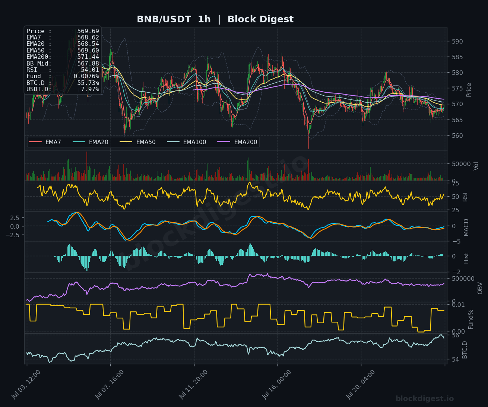This screenshot has height=407, width=488.
Task: Click the 56 BTC.D axis tick
Action: 455,335
